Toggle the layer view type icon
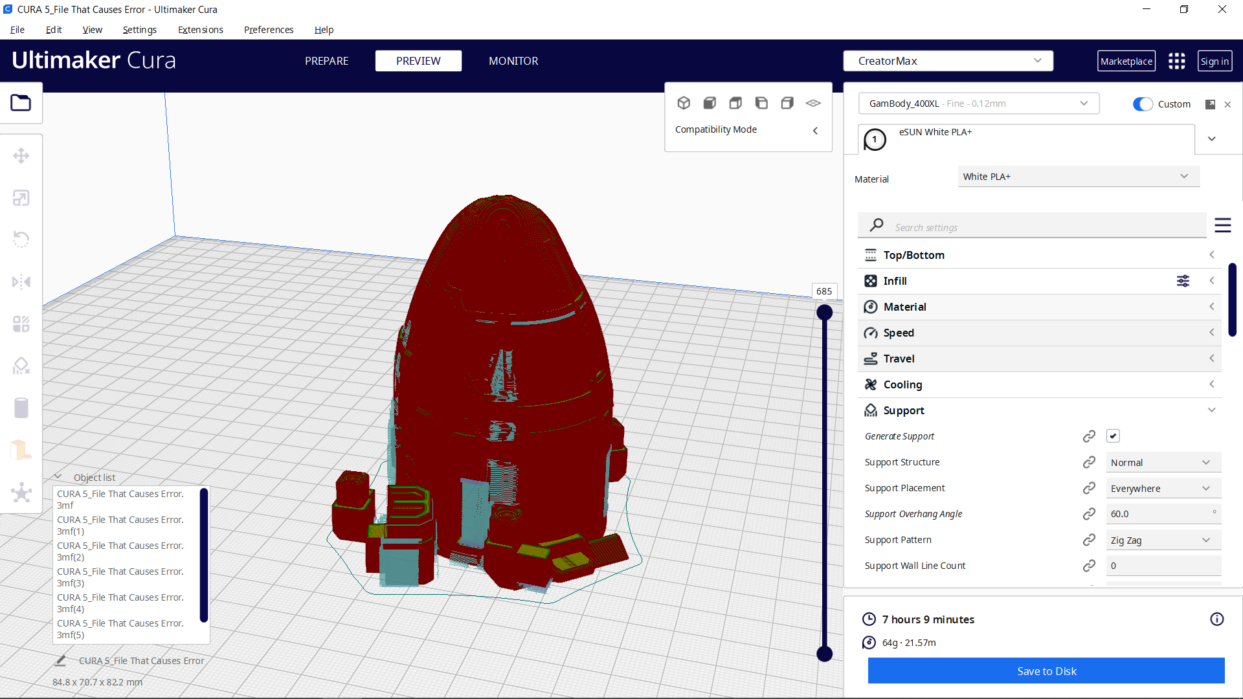Viewport: 1243px width, 699px height. coord(813,103)
